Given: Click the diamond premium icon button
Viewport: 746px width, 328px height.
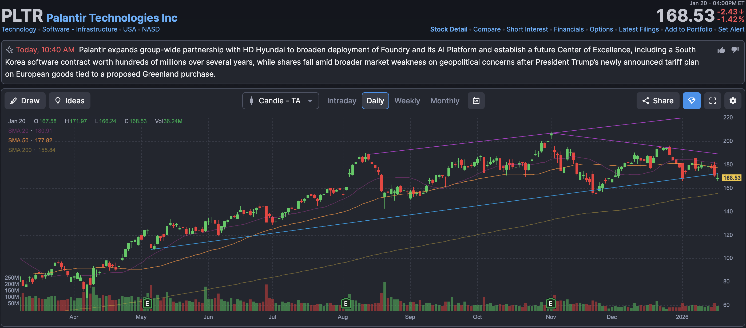Looking at the screenshot, I should [x=691, y=101].
